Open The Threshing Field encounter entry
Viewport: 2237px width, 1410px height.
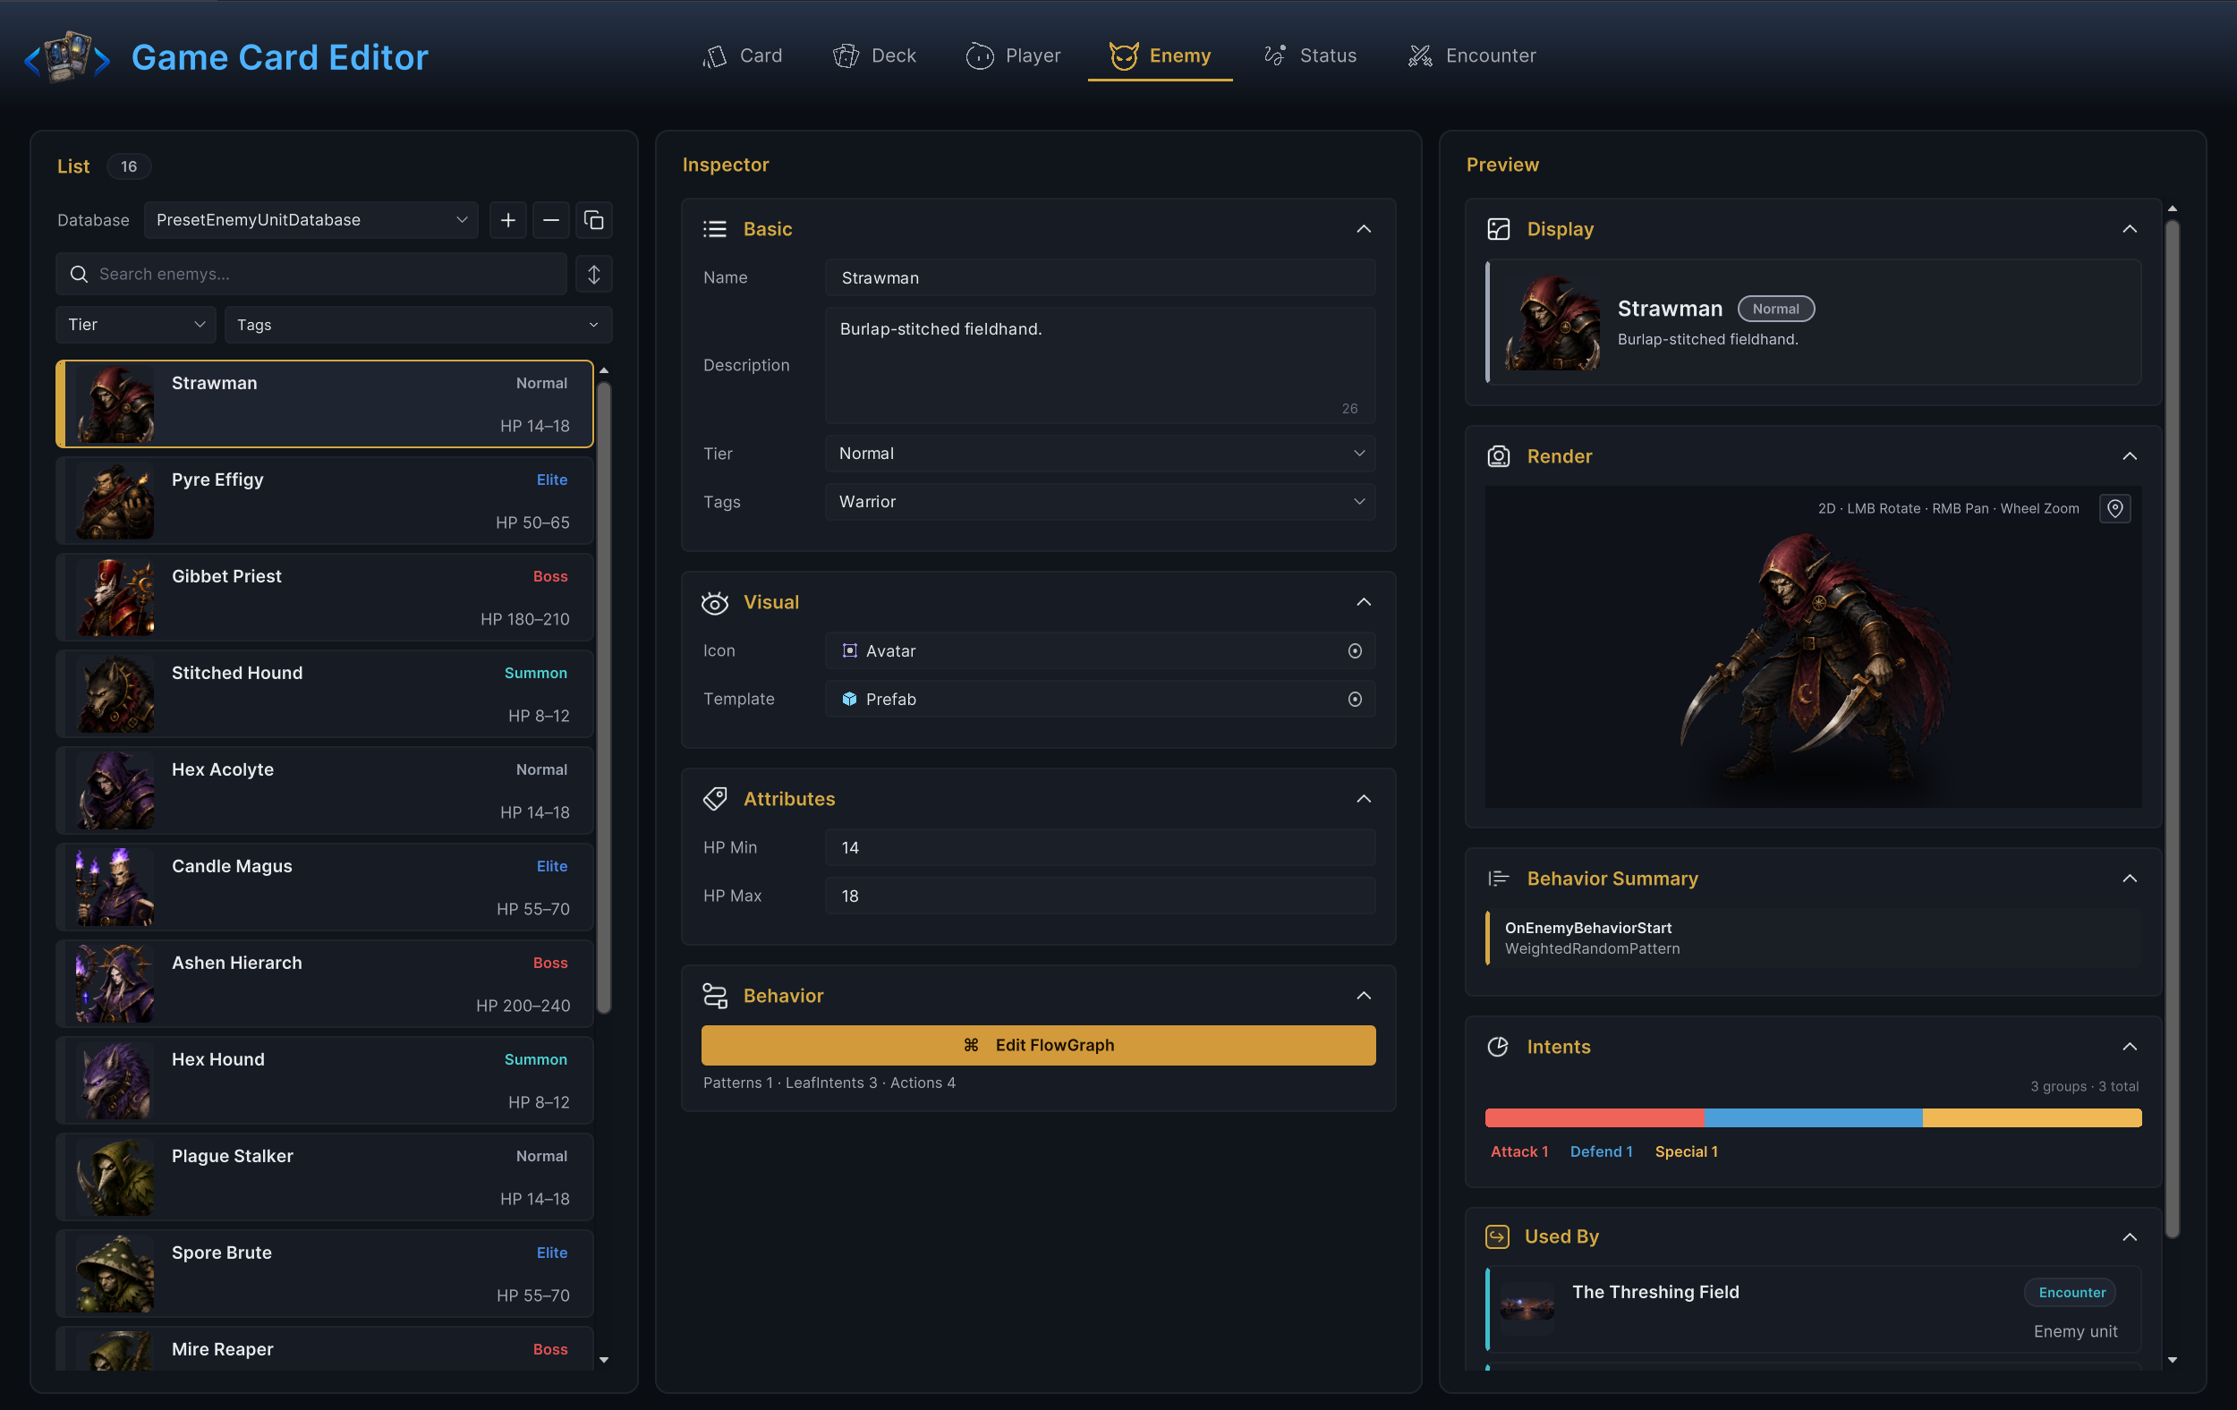[x=1814, y=1311]
